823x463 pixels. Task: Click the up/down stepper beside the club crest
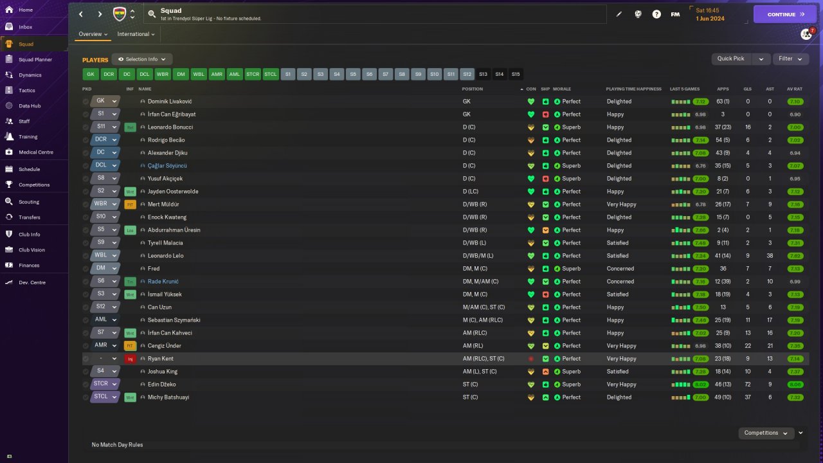tap(132, 14)
